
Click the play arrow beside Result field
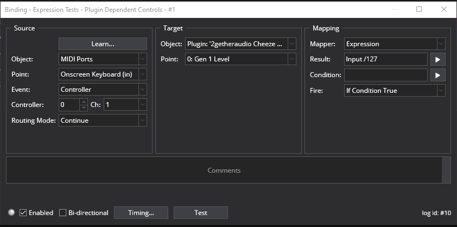[x=437, y=59]
